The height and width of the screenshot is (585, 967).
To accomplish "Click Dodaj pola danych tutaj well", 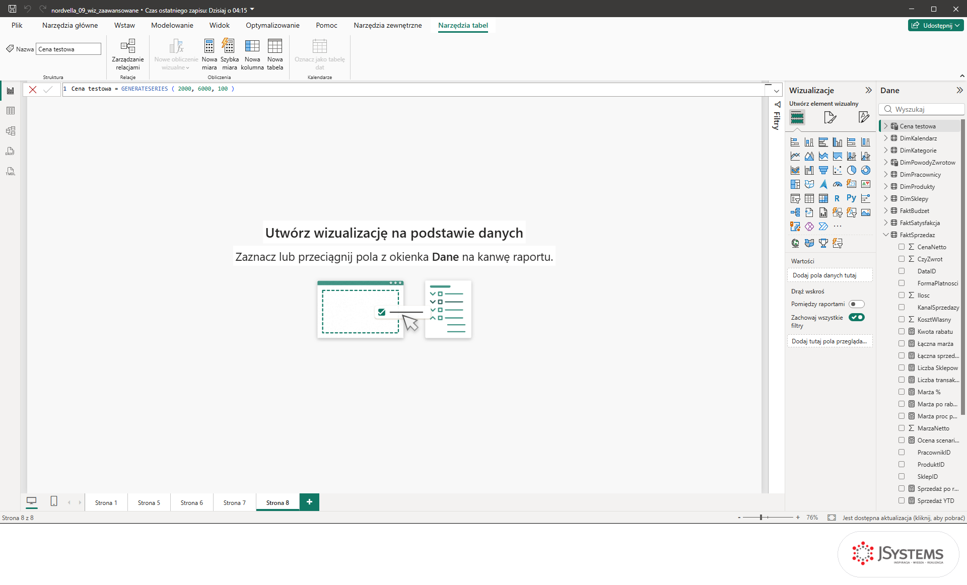I will (830, 275).
